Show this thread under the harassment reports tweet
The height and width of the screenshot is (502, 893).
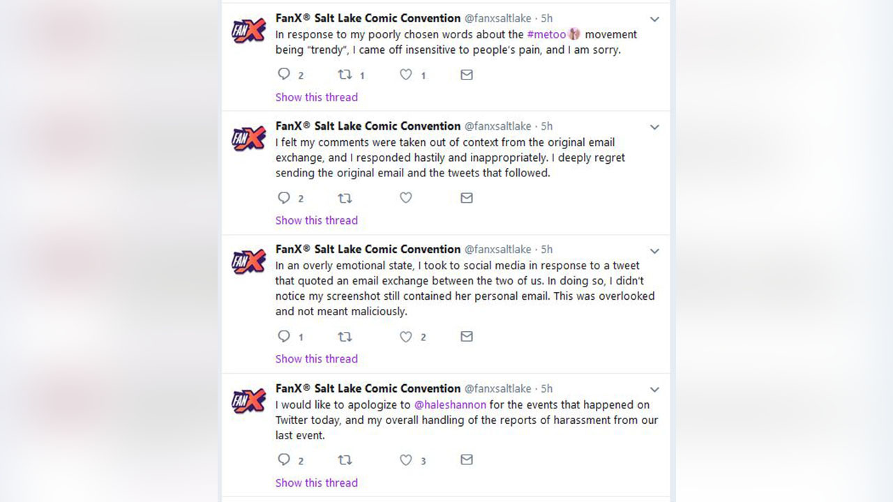(x=316, y=482)
